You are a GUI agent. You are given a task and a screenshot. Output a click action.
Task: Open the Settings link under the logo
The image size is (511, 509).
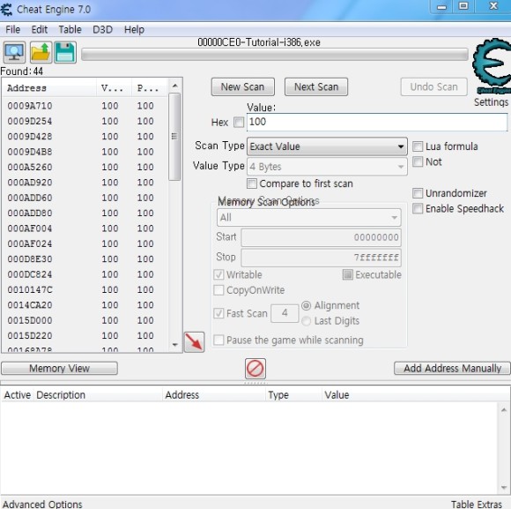click(x=491, y=102)
